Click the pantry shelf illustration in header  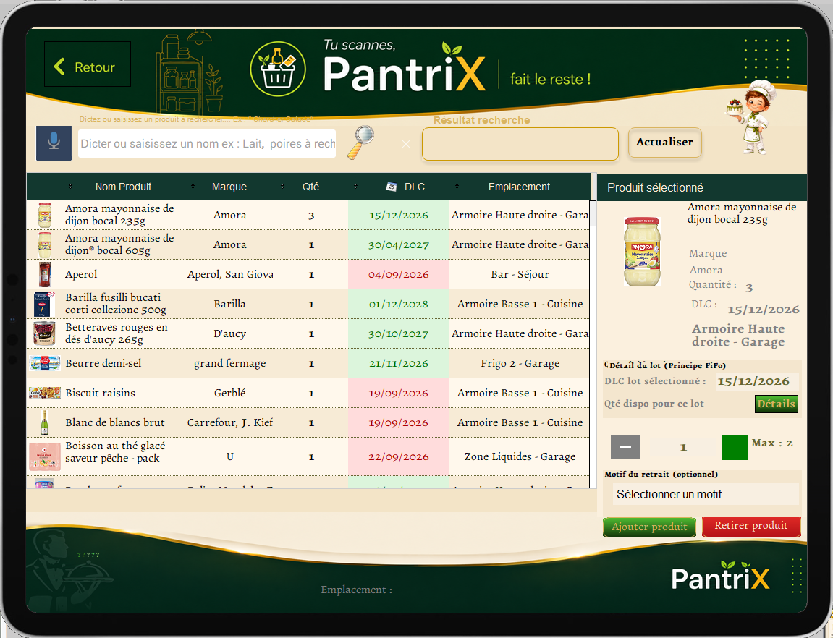190,71
